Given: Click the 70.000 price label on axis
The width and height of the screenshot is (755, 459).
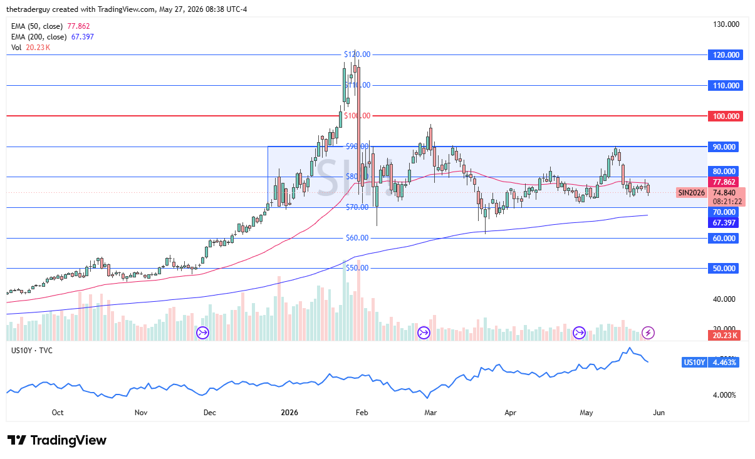Looking at the screenshot, I should click(x=724, y=212).
